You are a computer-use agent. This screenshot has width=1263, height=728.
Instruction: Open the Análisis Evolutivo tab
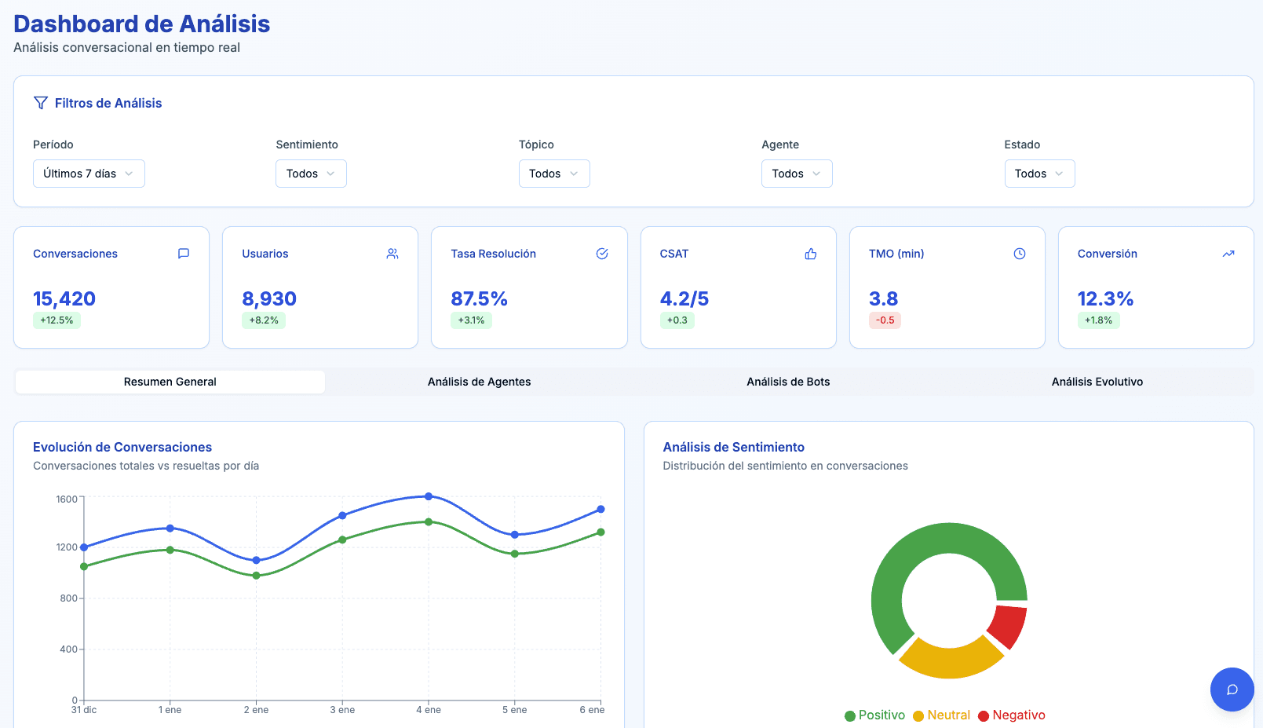tap(1097, 382)
